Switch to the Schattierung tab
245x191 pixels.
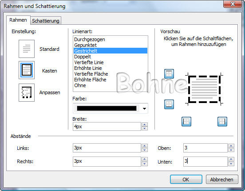[x=46, y=21]
